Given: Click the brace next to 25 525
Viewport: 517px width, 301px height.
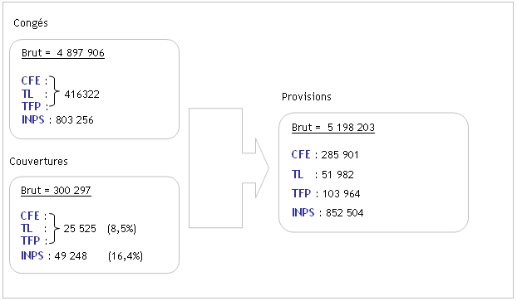Looking at the screenshot, I should [54, 228].
